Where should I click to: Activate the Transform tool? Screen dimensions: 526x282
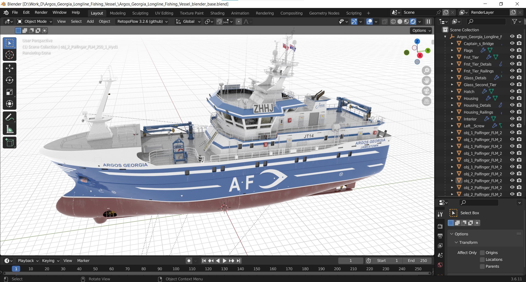(x=10, y=104)
